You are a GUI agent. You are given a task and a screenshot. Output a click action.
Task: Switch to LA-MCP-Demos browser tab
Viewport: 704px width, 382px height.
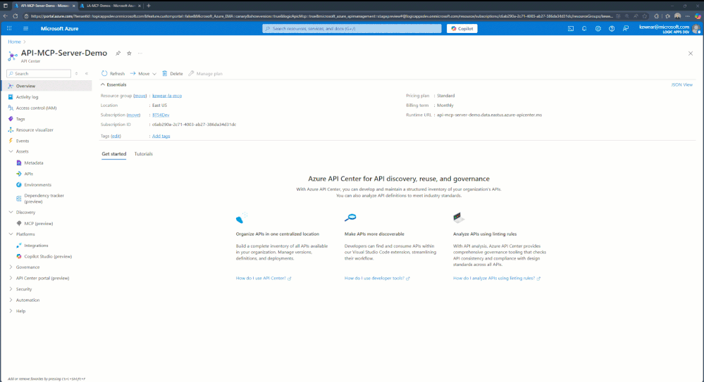(111, 6)
